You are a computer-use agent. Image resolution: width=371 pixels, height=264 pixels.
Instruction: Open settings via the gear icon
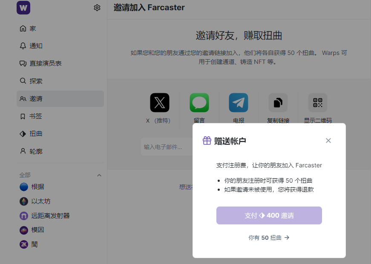tap(97, 8)
